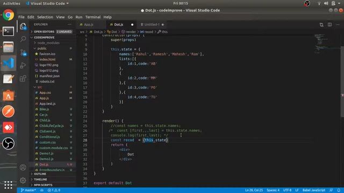344x193 pixels.
Task: Click errors and warnings count in status bar
Action: click(x=54, y=190)
